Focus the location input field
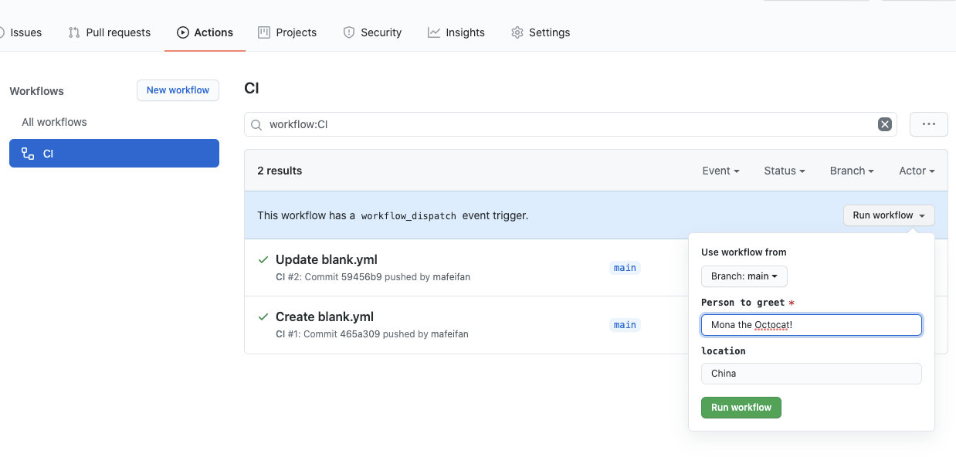 [x=811, y=374]
